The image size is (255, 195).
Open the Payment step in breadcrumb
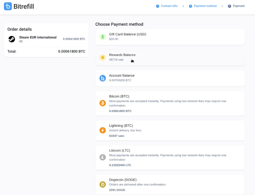tap(236, 6)
